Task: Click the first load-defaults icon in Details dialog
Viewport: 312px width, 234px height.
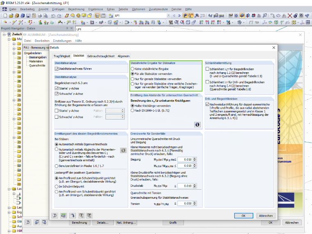Action: click(x=81, y=216)
